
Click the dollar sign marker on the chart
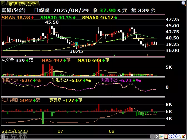click(x=76, y=44)
